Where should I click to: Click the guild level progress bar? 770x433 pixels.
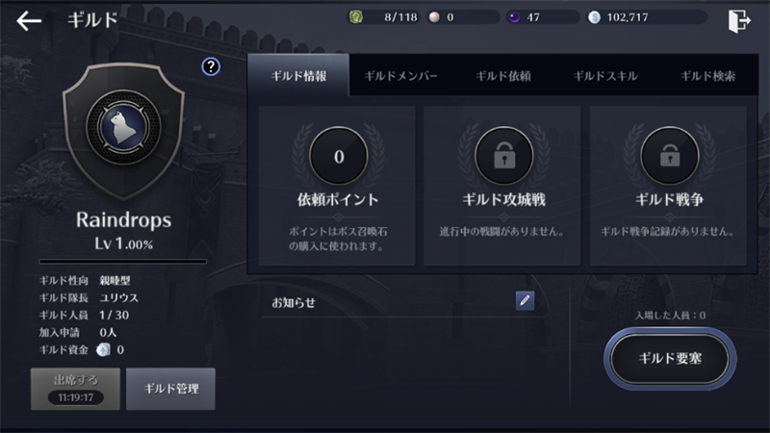tap(123, 261)
